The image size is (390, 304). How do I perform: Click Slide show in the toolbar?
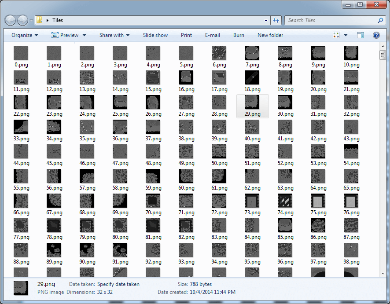point(155,35)
